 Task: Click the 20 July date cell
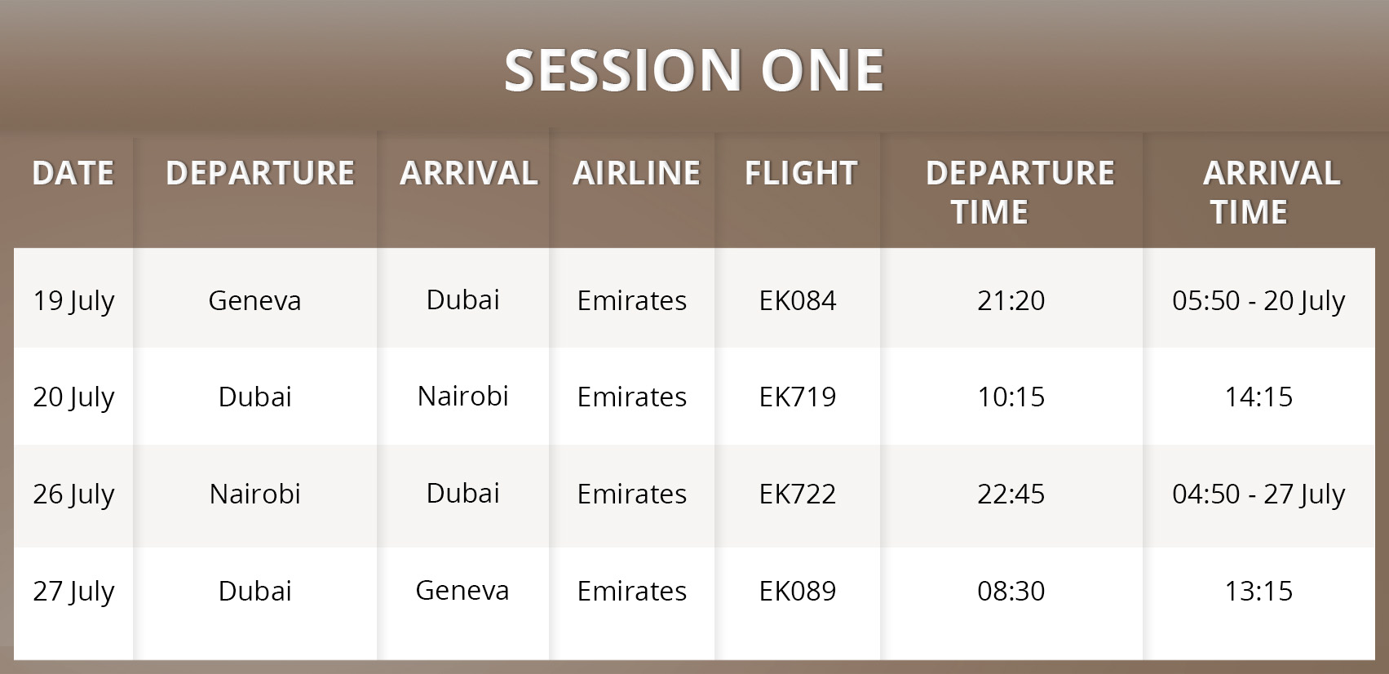[73, 397]
